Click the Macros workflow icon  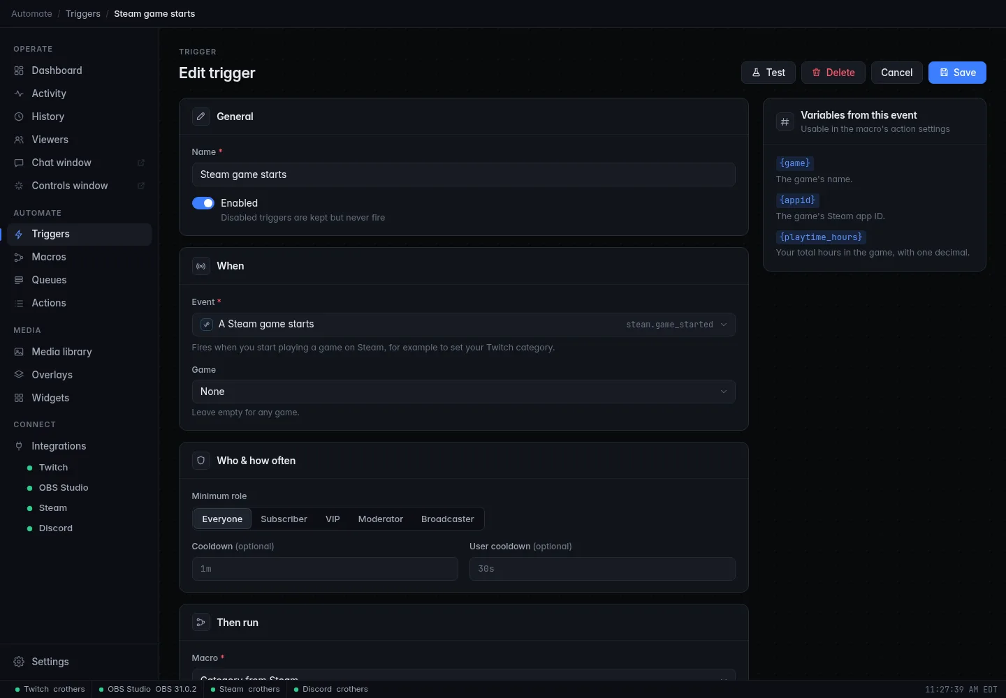19,257
